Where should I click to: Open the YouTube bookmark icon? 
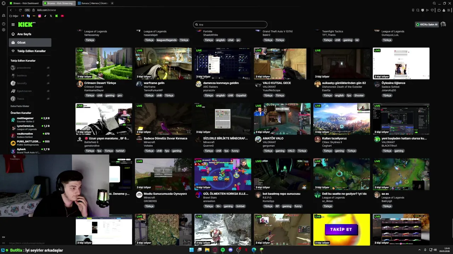62,16
